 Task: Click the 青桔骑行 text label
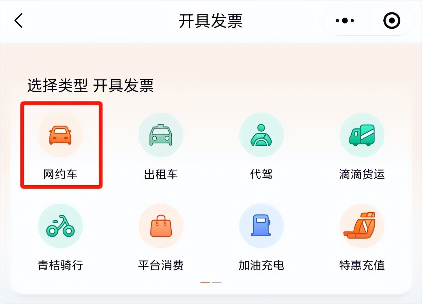[60, 265]
